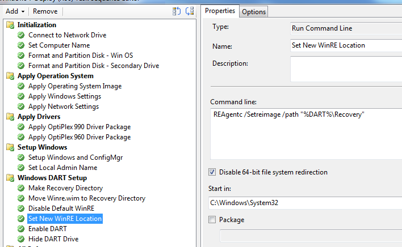Click the Start in field C:\Windows\System32

(305, 203)
